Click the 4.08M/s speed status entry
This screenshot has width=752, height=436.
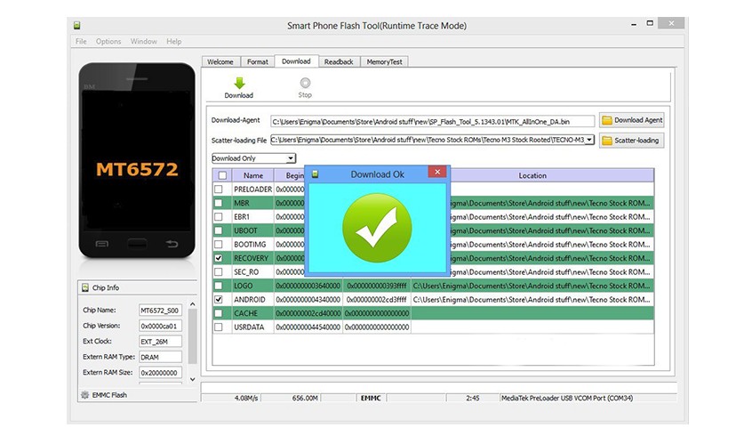click(x=246, y=398)
